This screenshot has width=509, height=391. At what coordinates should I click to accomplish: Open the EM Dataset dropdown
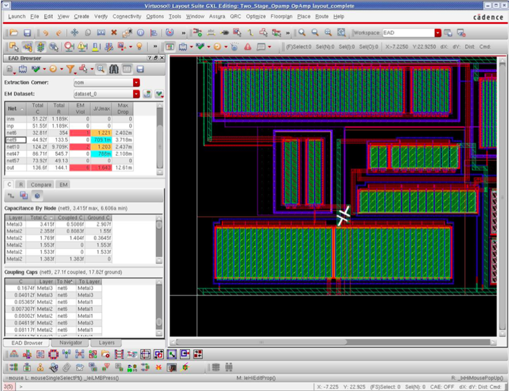coord(136,94)
